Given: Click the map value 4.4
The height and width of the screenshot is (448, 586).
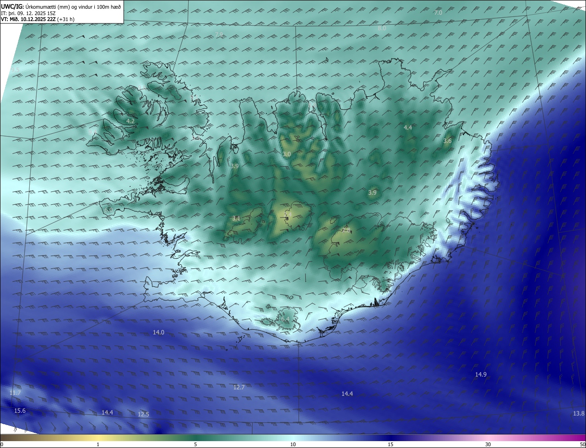Looking at the screenshot, I should coord(408,127).
